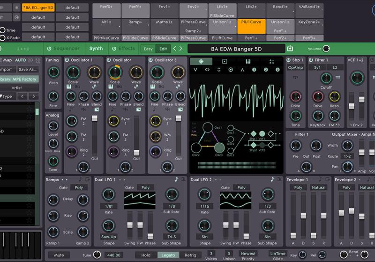Click the Dual LFO 1 note sync icon
The image size is (375, 262).
tap(177, 180)
